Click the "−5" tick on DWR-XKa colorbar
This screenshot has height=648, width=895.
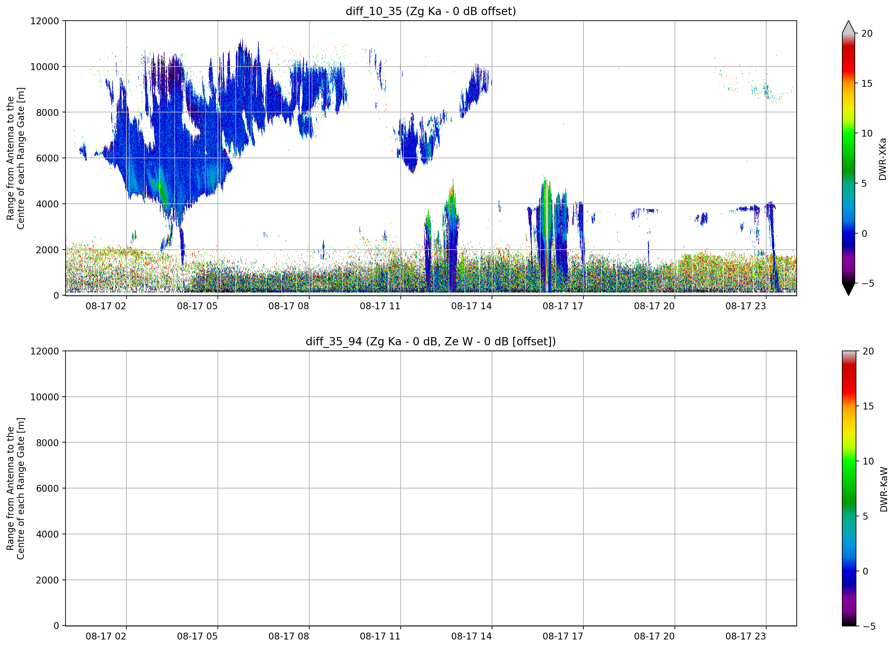pyautogui.click(x=867, y=283)
